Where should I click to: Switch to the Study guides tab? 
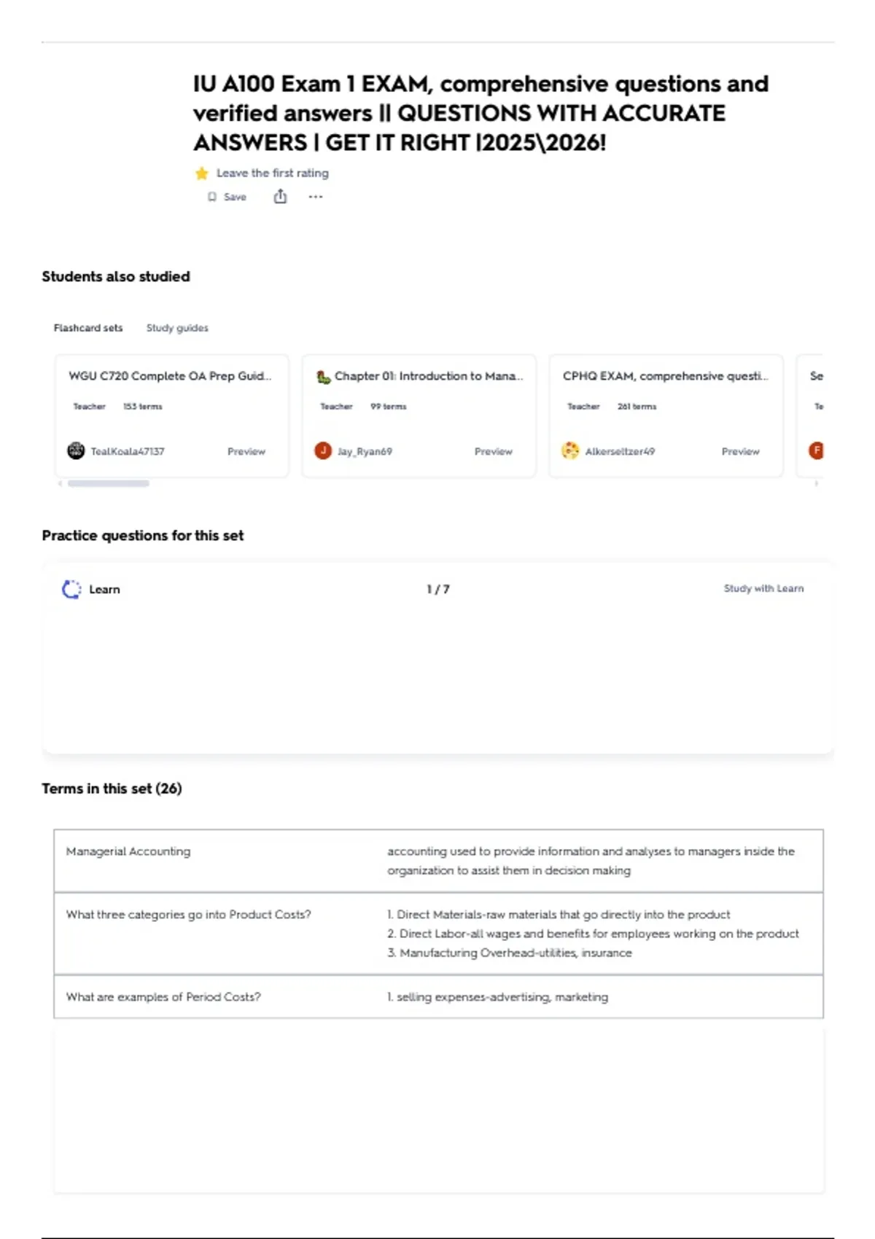point(177,328)
